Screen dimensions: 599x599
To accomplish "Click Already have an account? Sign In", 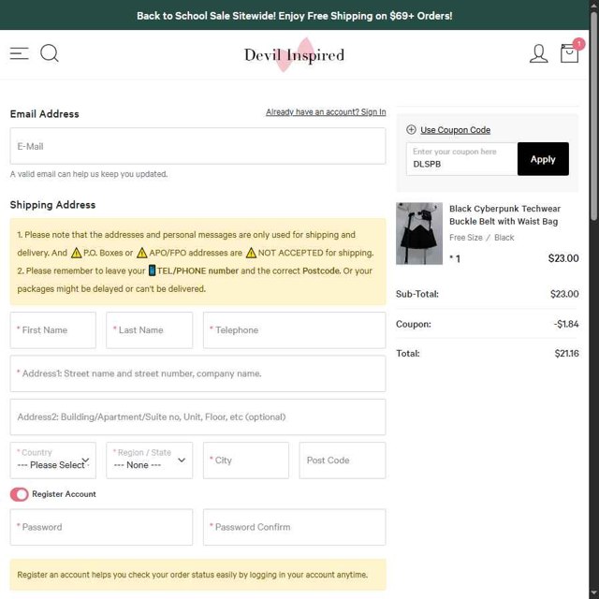I will [x=326, y=112].
